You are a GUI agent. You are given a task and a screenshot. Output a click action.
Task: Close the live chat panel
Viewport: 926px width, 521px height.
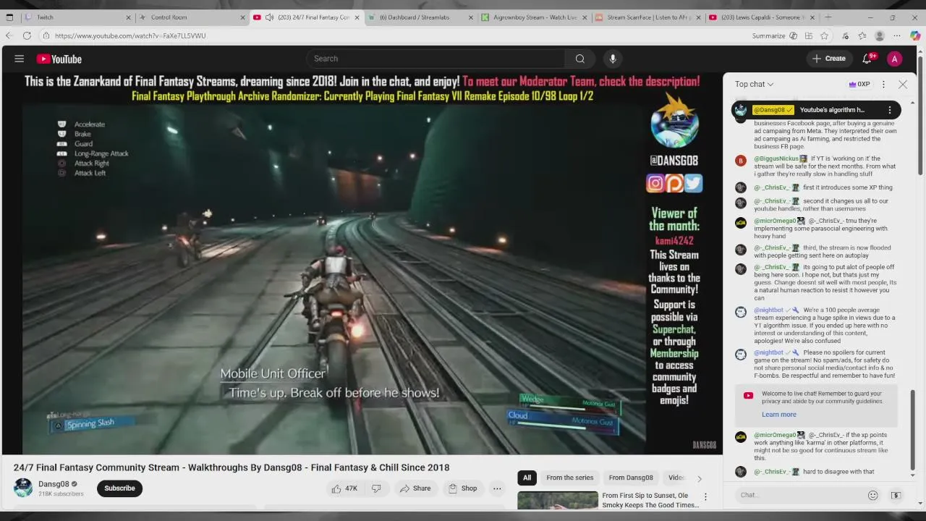pyautogui.click(x=903, y=84)
